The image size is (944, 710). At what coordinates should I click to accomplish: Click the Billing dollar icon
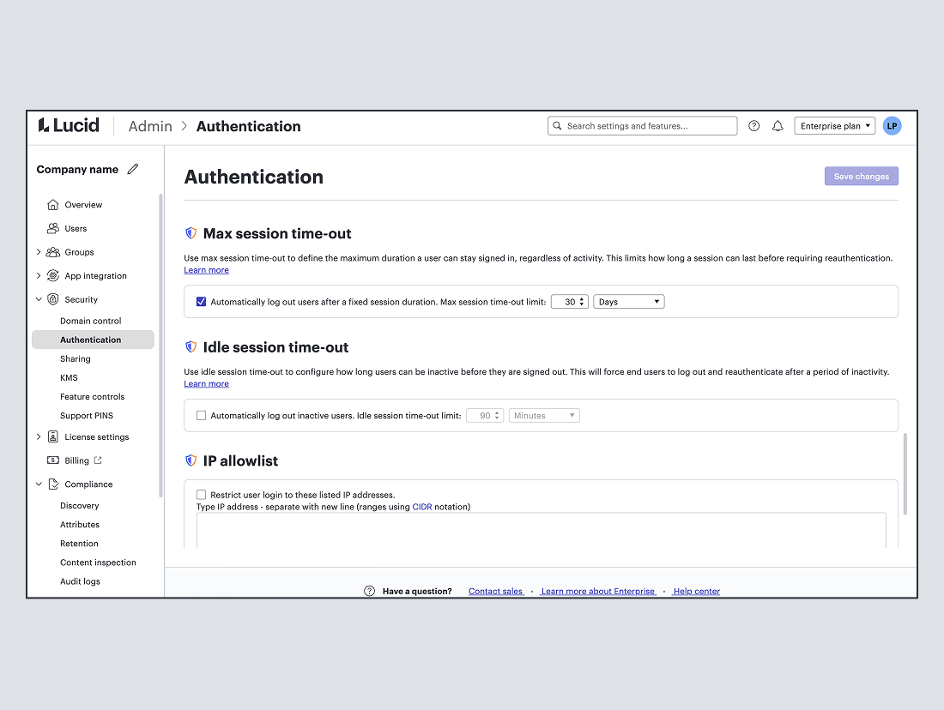click(x=53, y=460)
